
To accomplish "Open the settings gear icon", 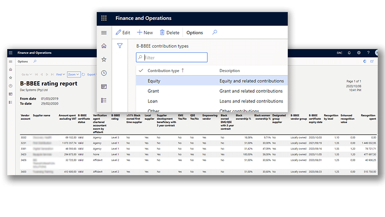I will tap(359, 52).
